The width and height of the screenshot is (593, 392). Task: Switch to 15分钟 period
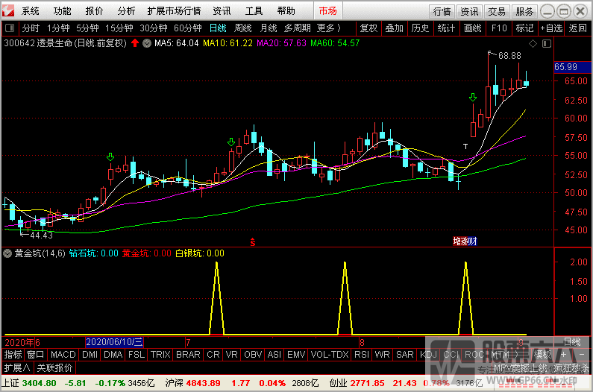coord(119,28)
